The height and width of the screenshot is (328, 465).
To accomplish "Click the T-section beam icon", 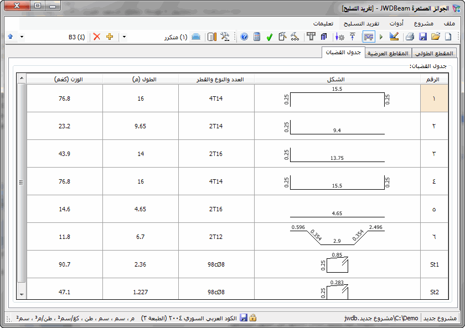I will click(311, 37).
